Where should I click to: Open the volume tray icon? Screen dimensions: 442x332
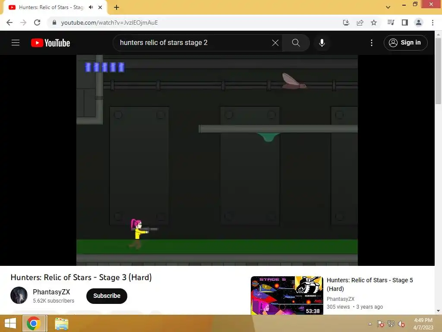click(x=401, y=324)
